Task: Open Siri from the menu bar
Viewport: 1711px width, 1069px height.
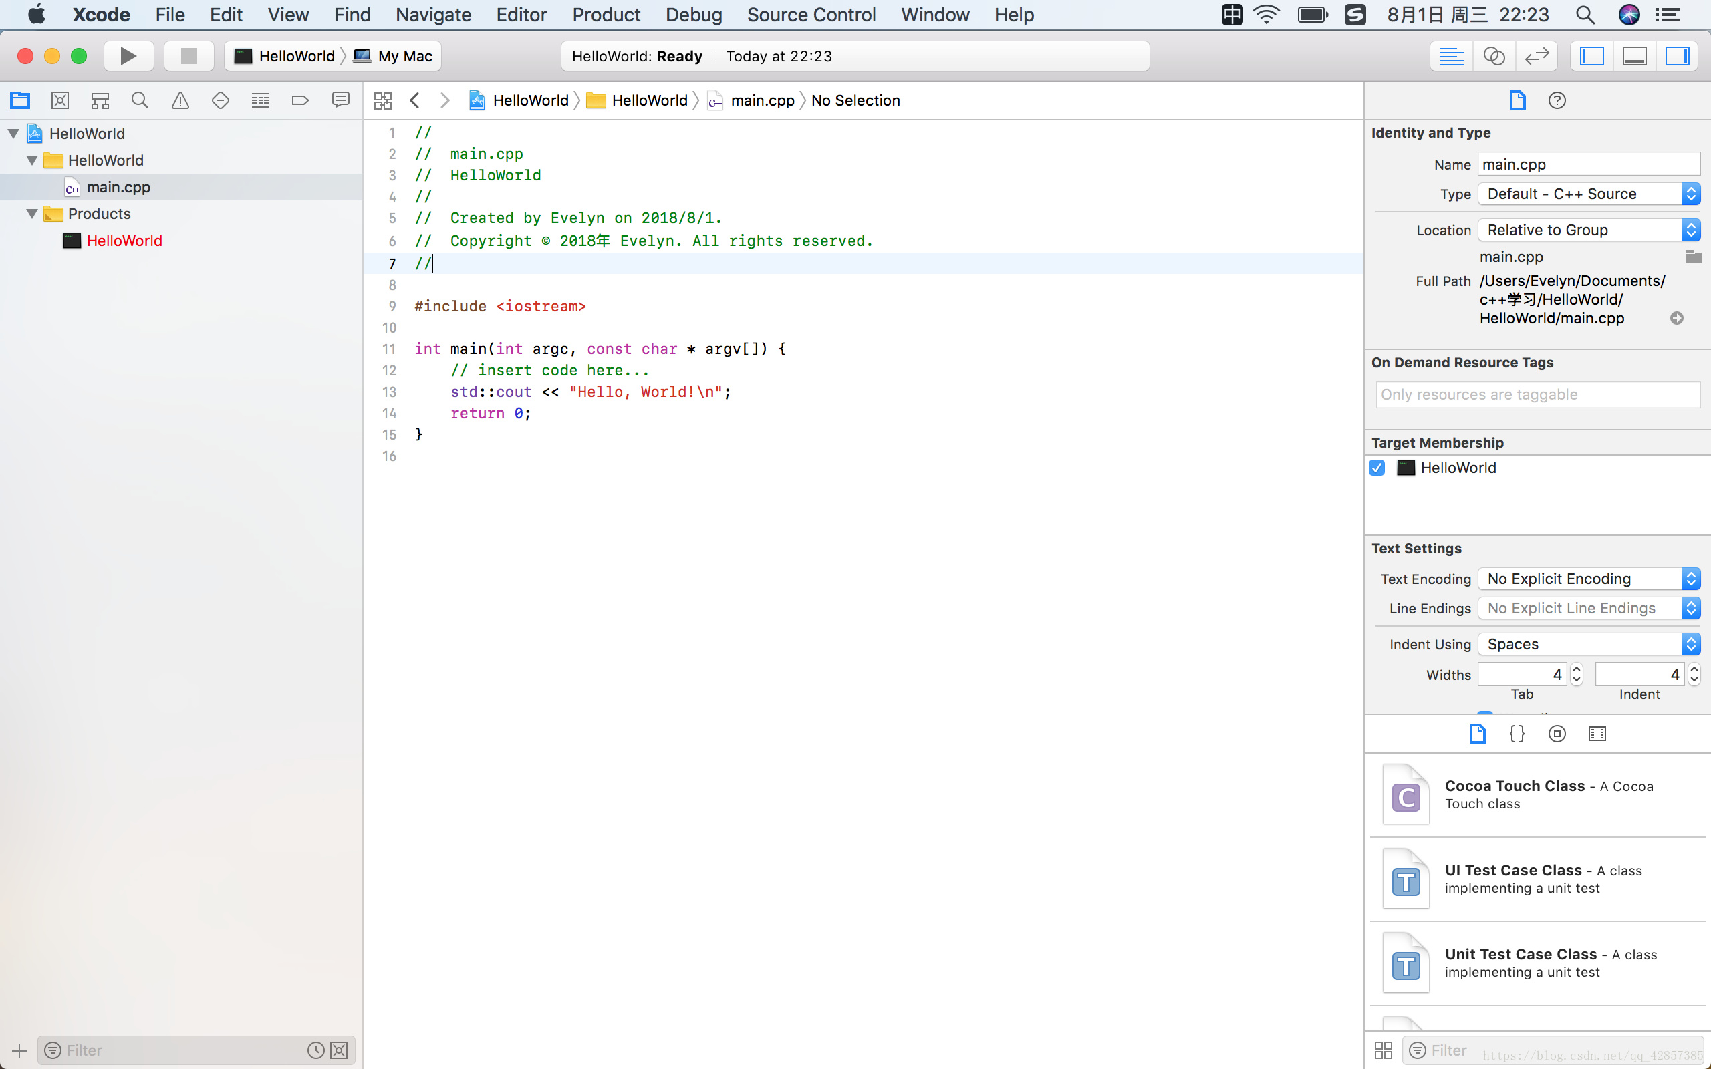Action: (1629, 15)
